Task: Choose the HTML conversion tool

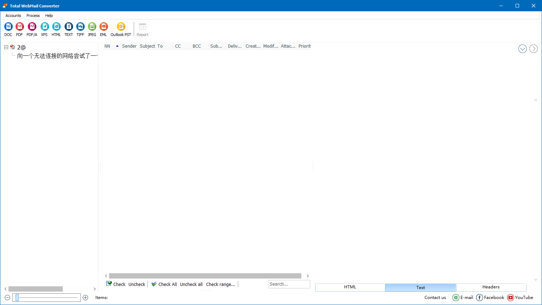Action: pos(56,29)
